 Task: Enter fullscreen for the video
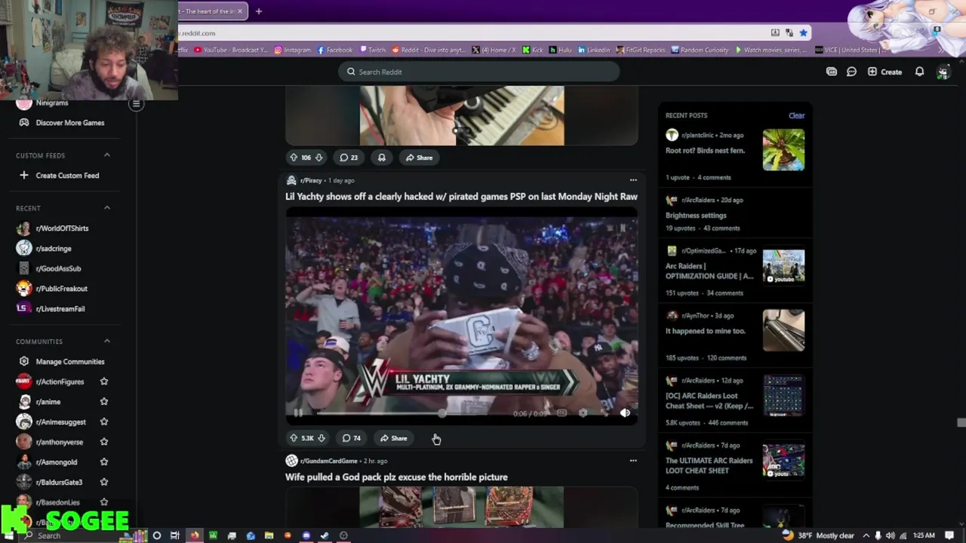604,413
